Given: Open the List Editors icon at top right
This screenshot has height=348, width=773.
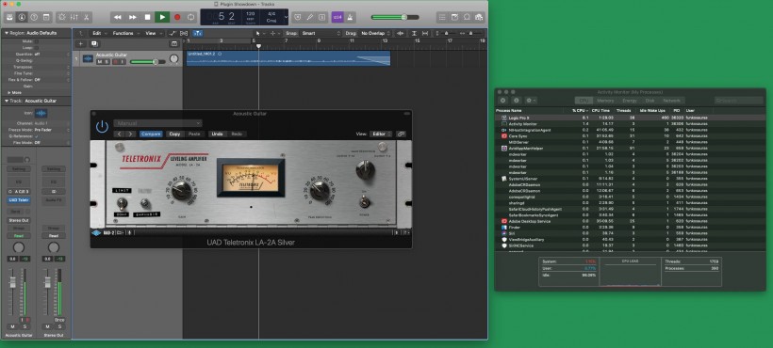Looking at the screenshot, I should tap(442, 17).
